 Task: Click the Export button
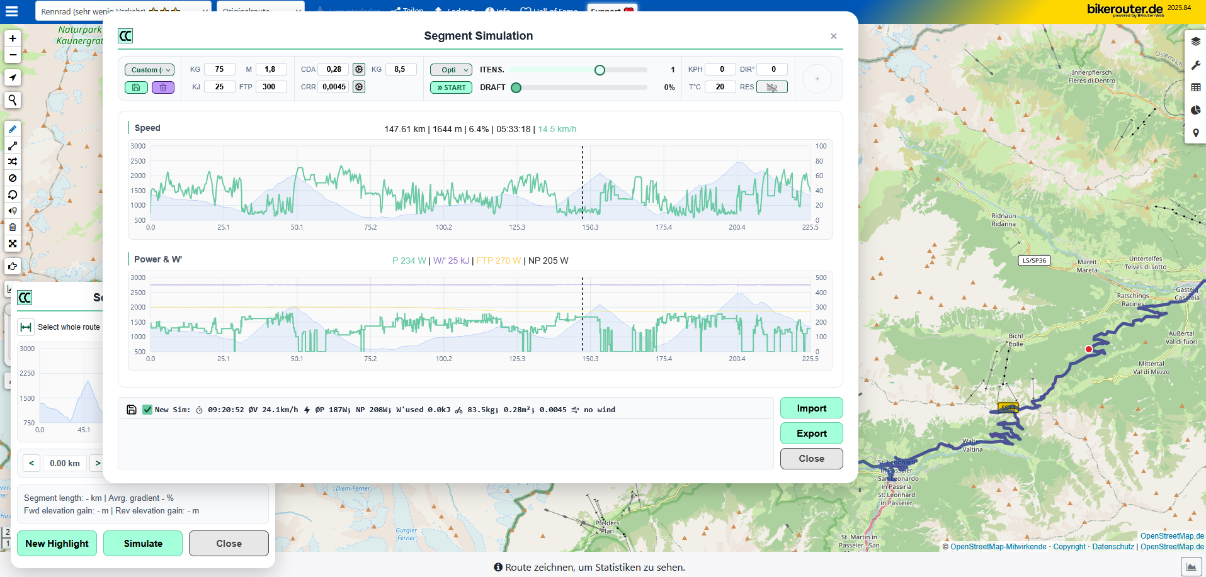[811, 434]
